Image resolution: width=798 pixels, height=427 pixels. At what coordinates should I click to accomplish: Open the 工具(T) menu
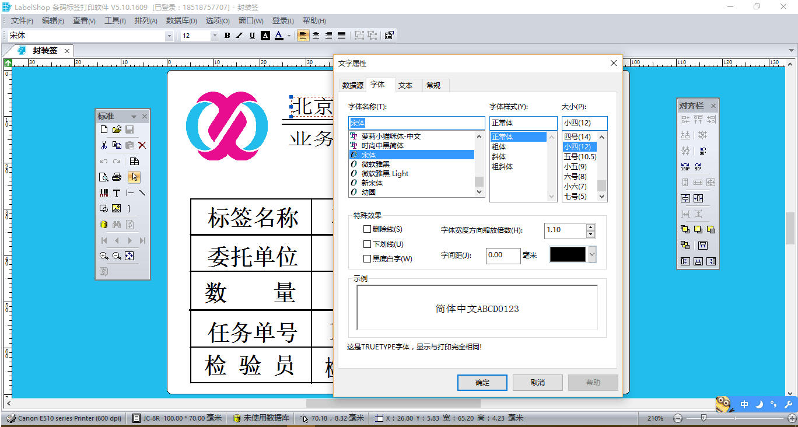click(x=115, y=21)
